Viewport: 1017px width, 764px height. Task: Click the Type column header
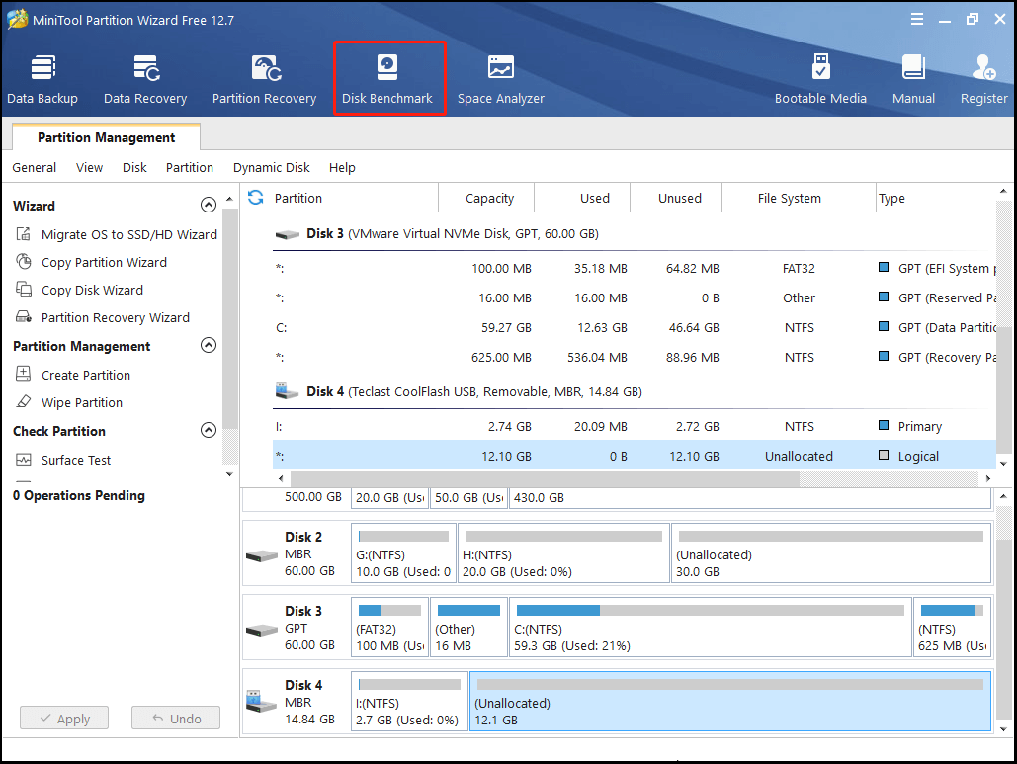pyautogui.click(x=936, y=198)
